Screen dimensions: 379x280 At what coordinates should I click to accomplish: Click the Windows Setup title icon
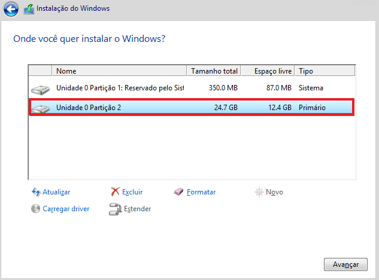[x=29, y=9]
